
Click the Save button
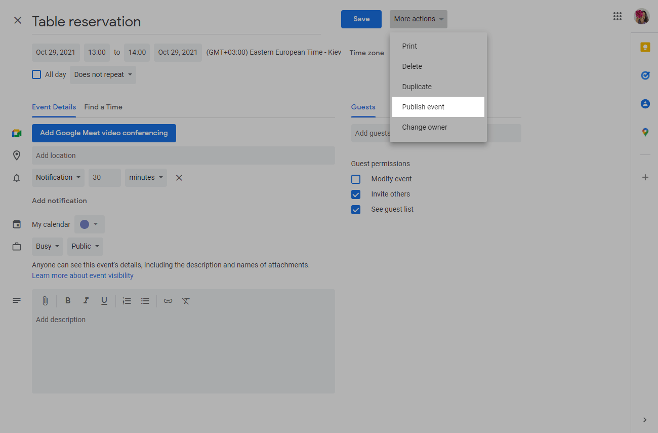point(361,19)
